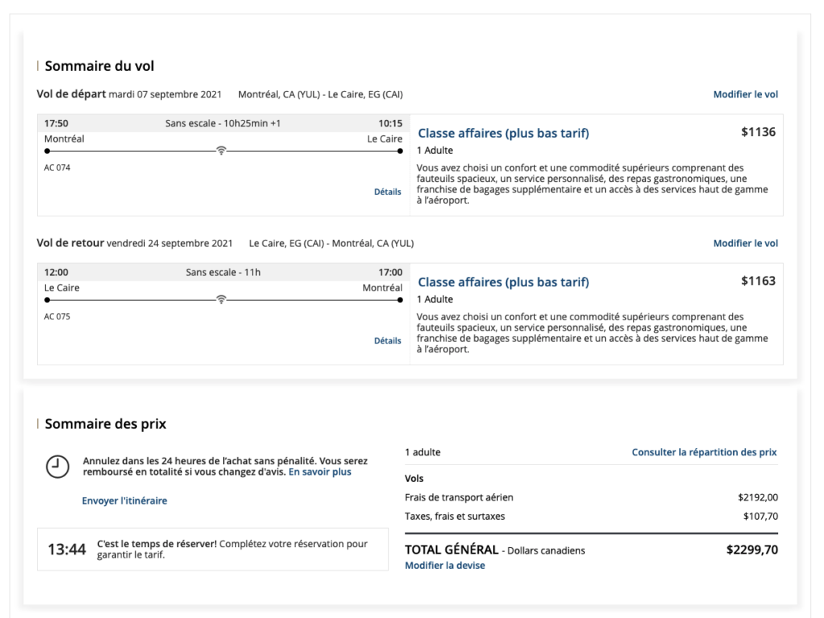Expand Détails for the return flight AC 075
This screenshot has width=824, height=618.
point(387,340)
